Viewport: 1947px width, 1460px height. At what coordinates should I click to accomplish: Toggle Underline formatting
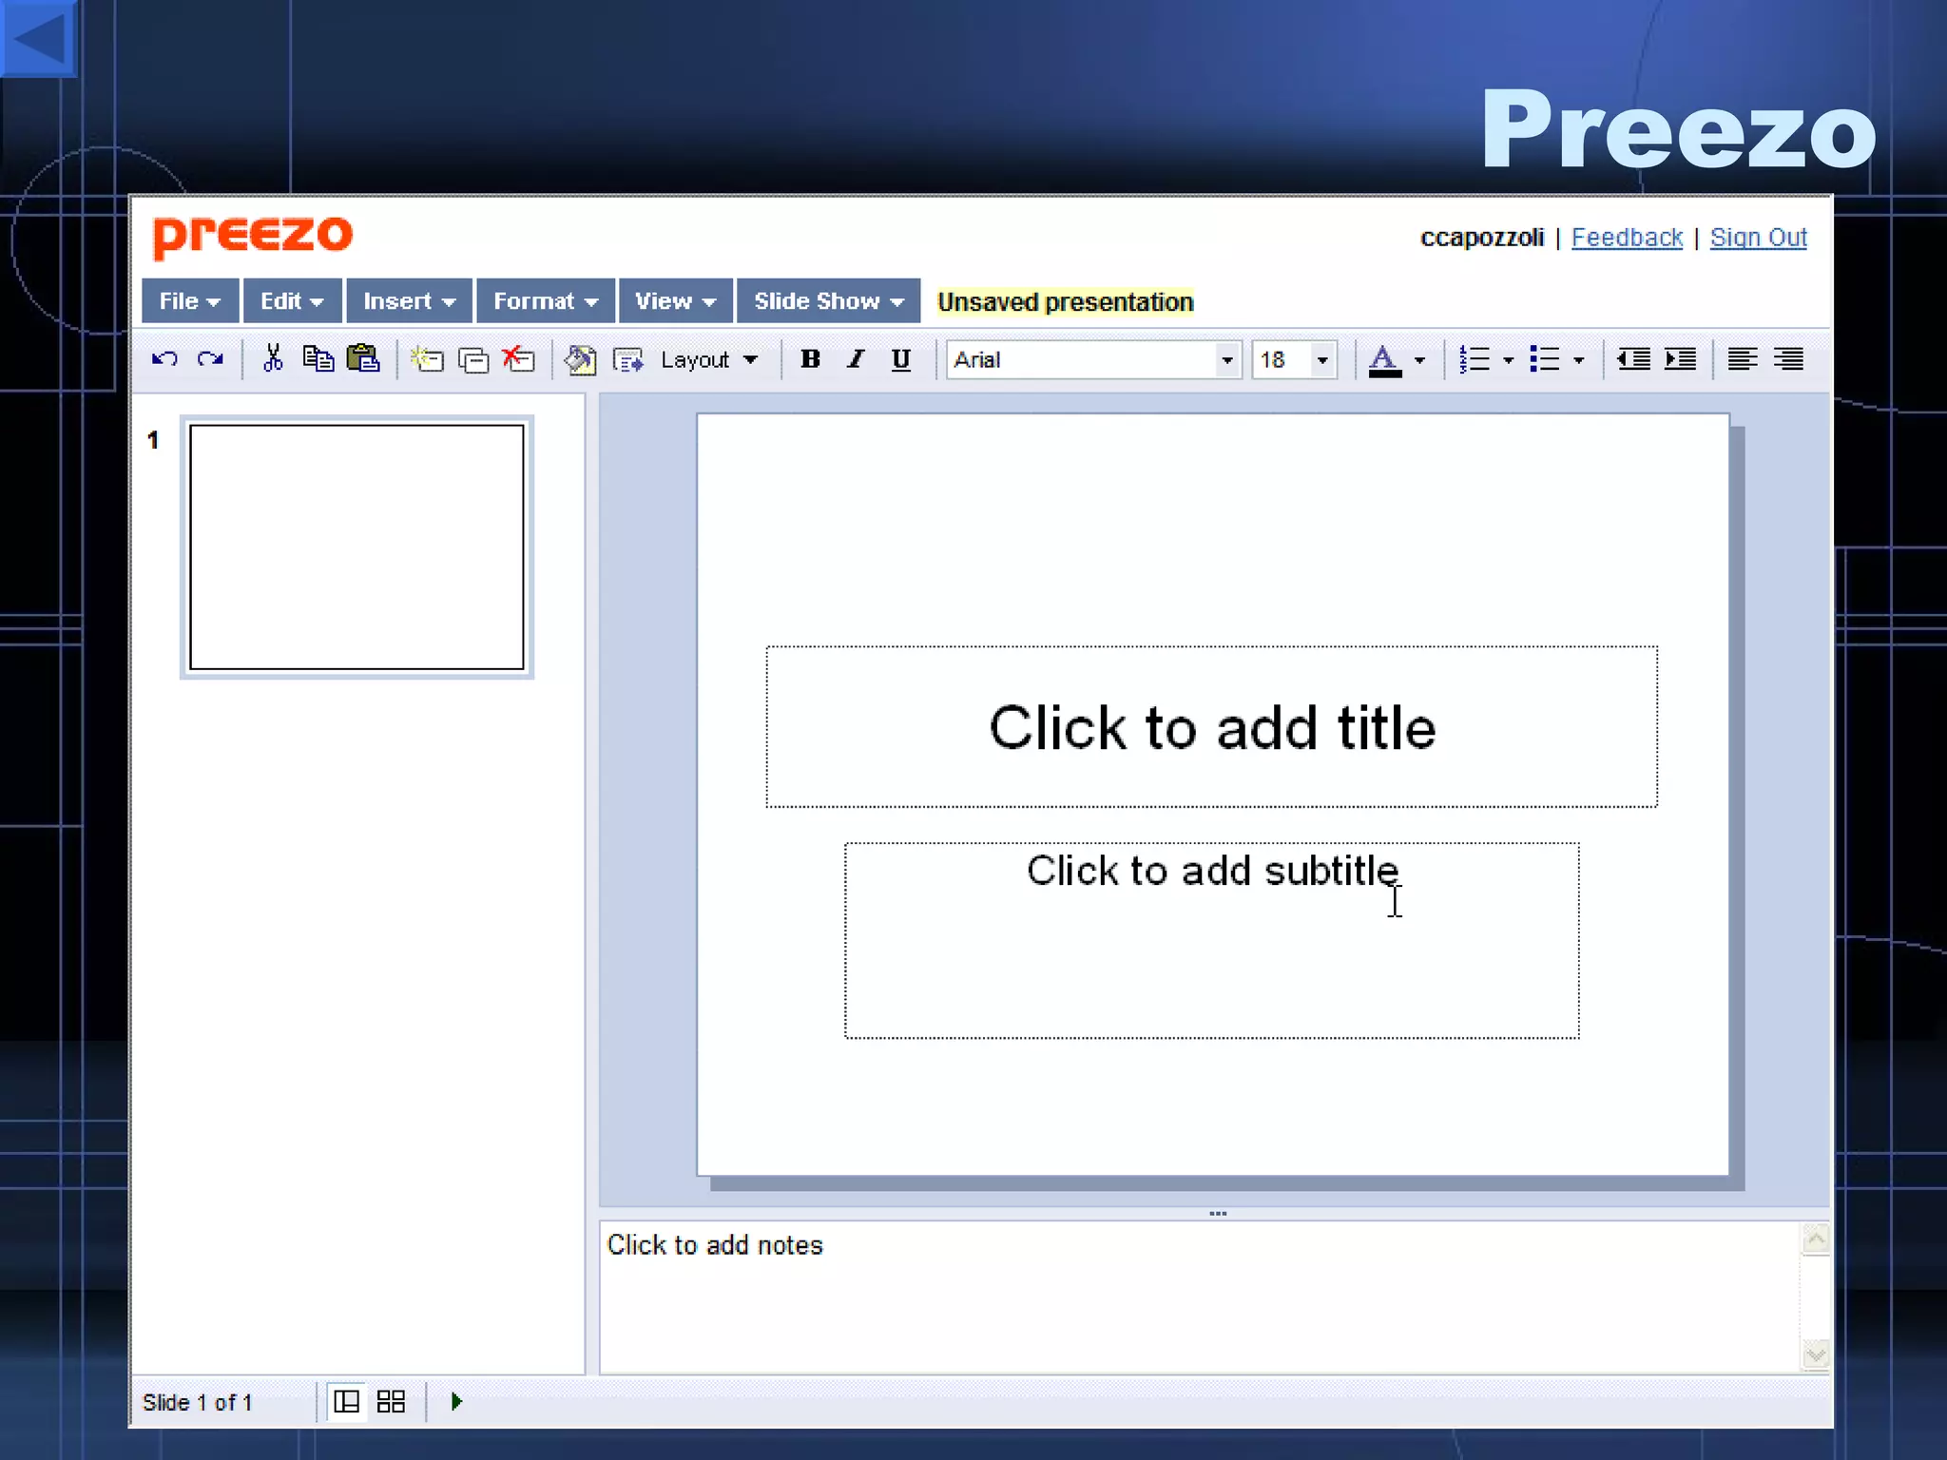pyautogui.click(x=901, y=359)
